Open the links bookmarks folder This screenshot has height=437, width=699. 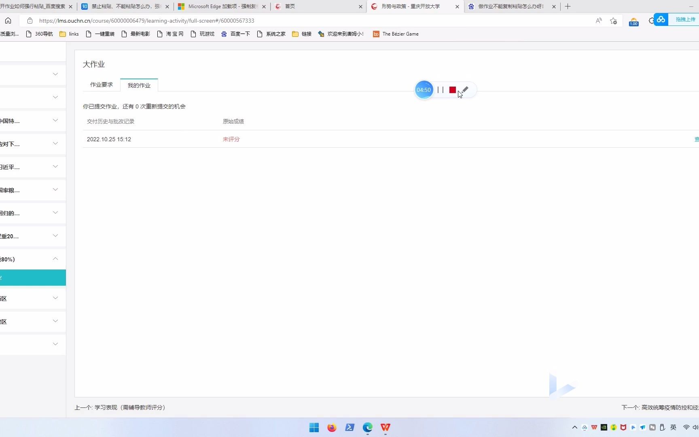click(69, 34)
